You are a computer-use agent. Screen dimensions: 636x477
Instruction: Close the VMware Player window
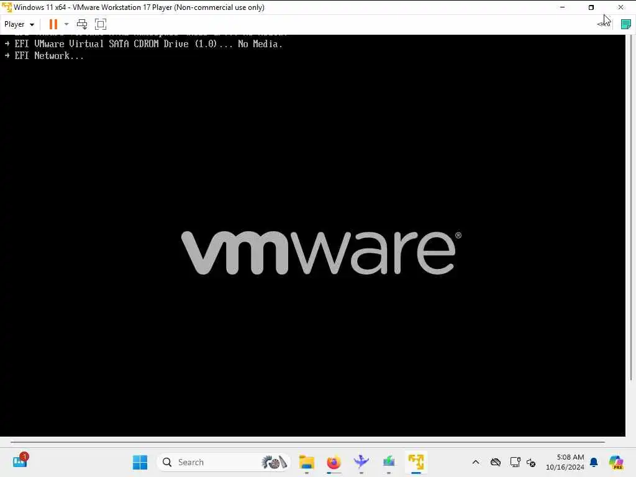click(620, 7)
